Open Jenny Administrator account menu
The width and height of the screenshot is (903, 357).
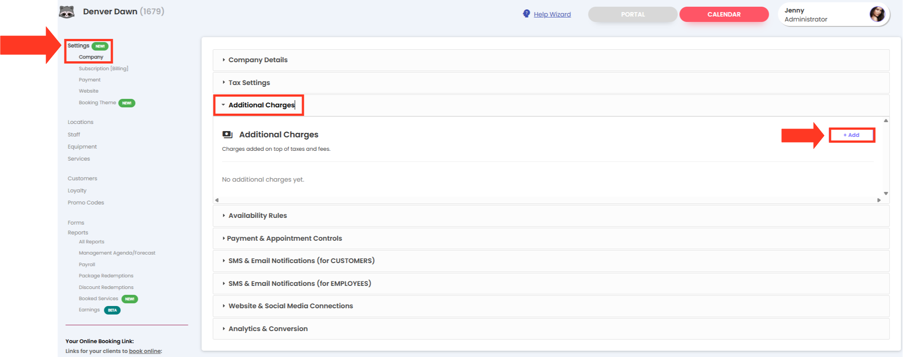834,15
